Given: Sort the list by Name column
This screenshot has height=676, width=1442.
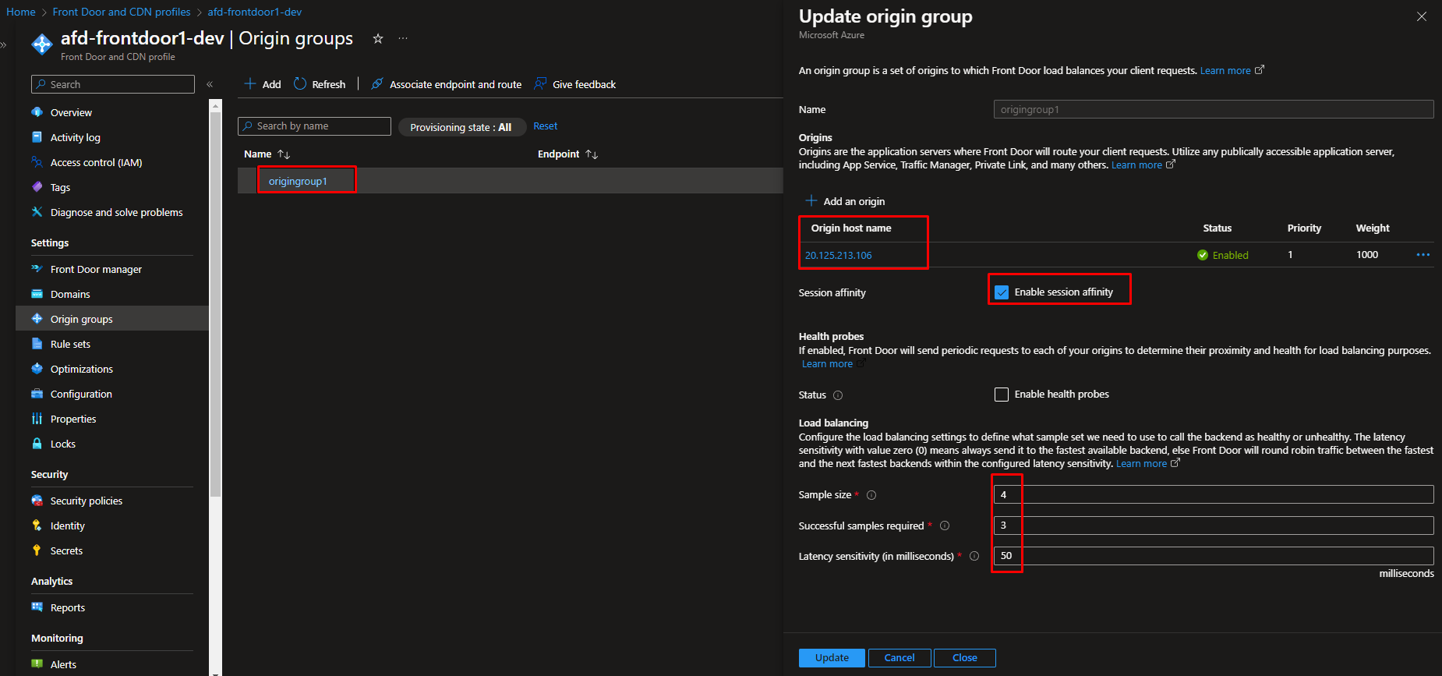Looking at the screenshot, I should click(267, 154).
